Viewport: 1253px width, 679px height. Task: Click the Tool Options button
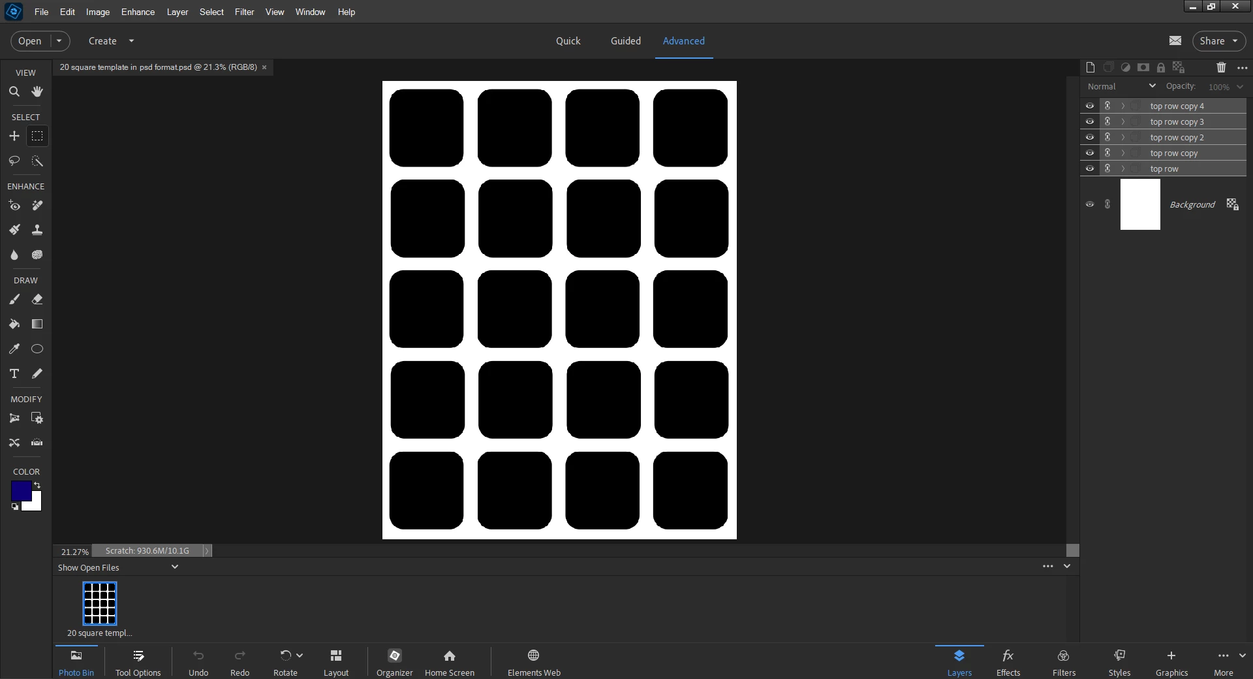138,663
